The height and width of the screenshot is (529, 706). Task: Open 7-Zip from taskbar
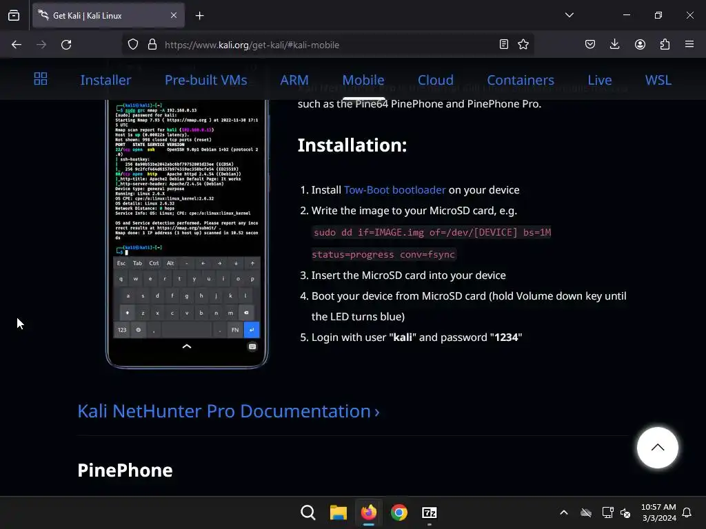(429, 512)
